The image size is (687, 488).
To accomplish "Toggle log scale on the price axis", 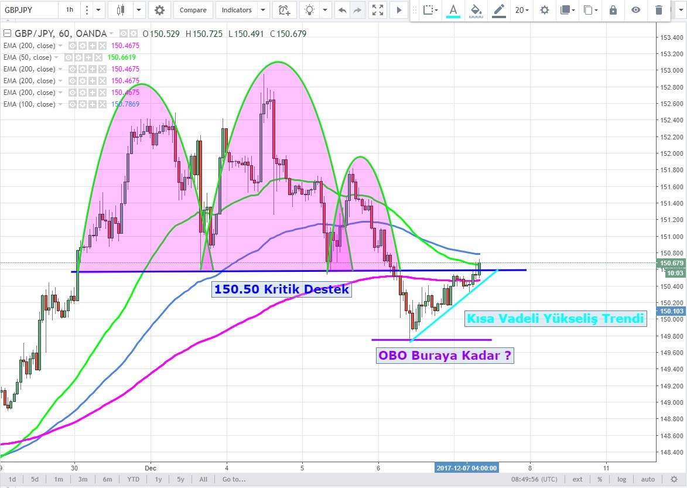I will [x=621, y=479].
